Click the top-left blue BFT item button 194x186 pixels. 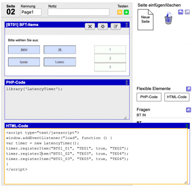tap(24, 50)
